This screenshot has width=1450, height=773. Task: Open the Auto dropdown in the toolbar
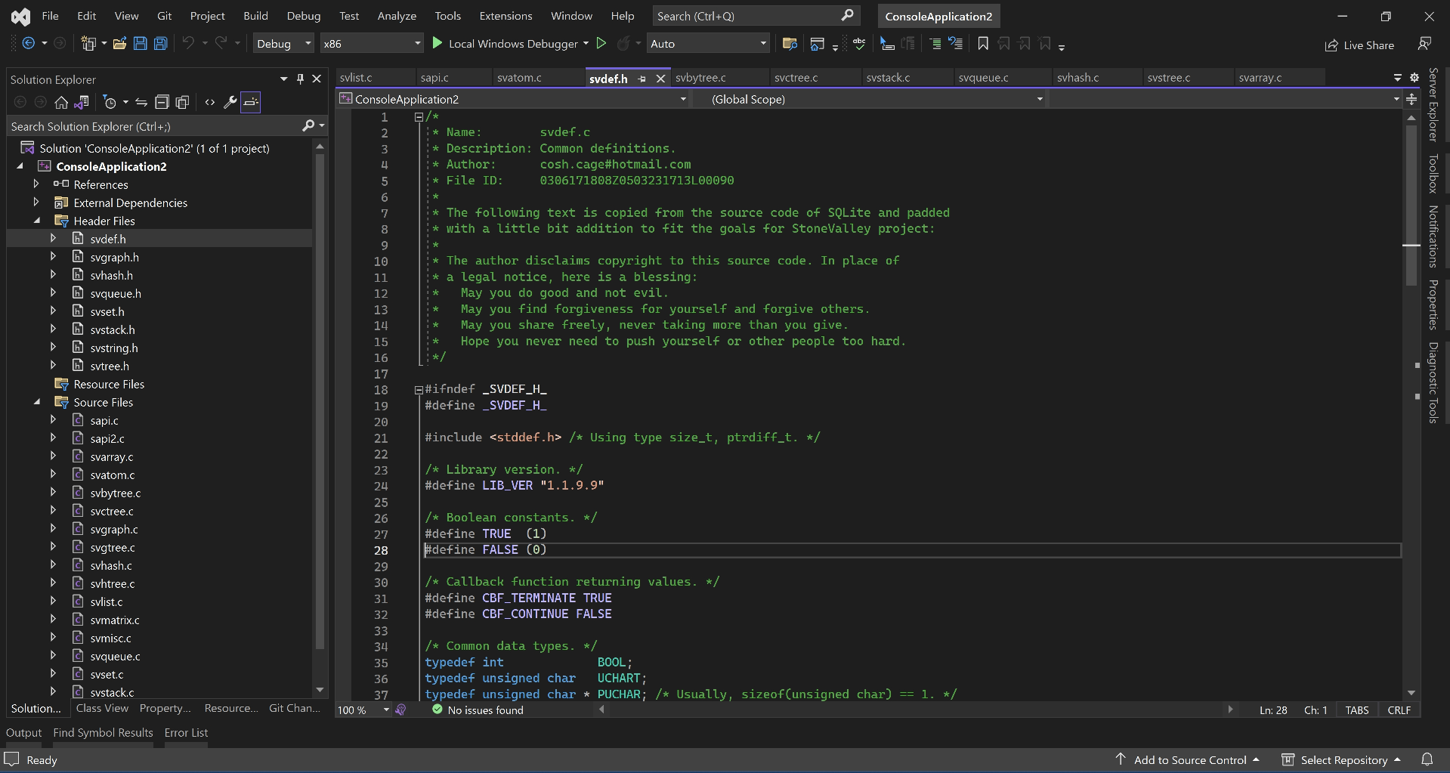click(709, 44)
